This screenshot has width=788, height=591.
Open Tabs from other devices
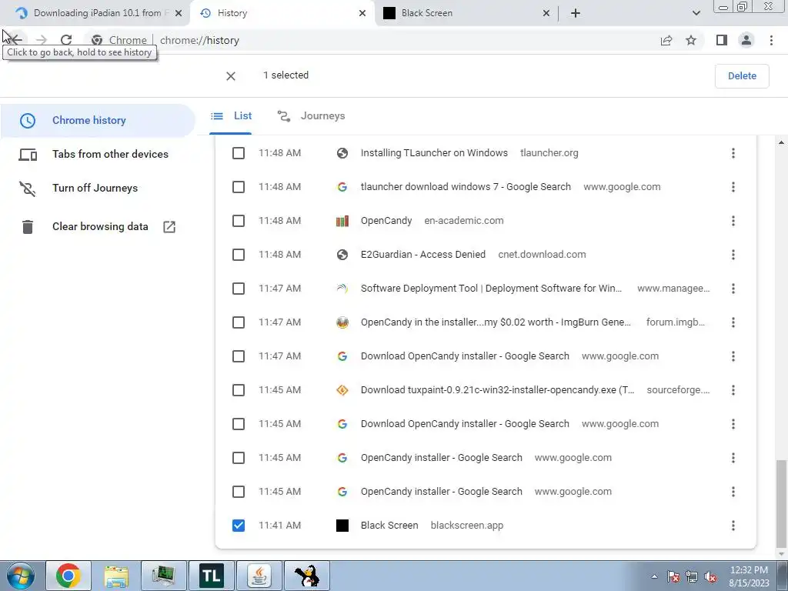(x=97, y=154)
